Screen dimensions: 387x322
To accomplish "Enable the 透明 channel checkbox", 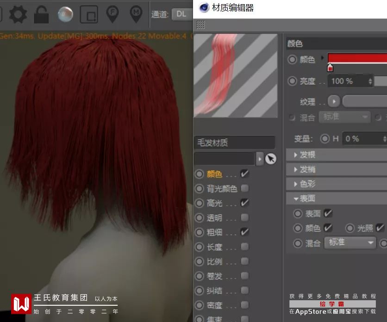I will coord(244,217).
